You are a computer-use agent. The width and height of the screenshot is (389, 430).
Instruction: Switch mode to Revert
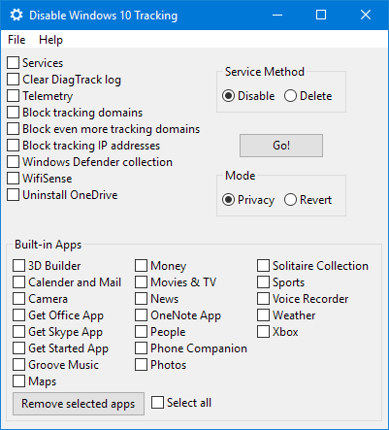290,200
